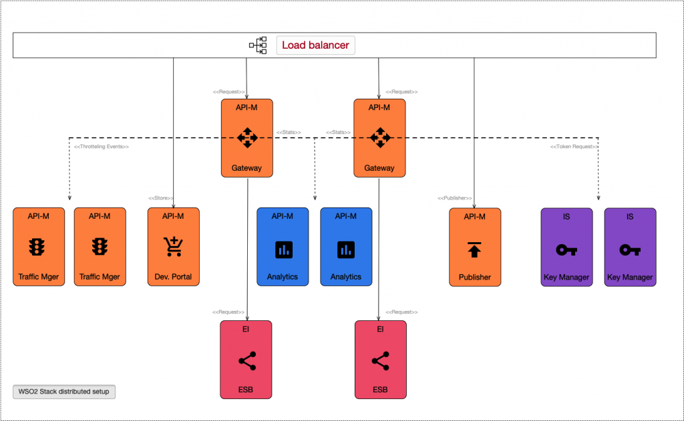
Task: Select the Gateway caption of right gateway node
Action: click(379, 167)
